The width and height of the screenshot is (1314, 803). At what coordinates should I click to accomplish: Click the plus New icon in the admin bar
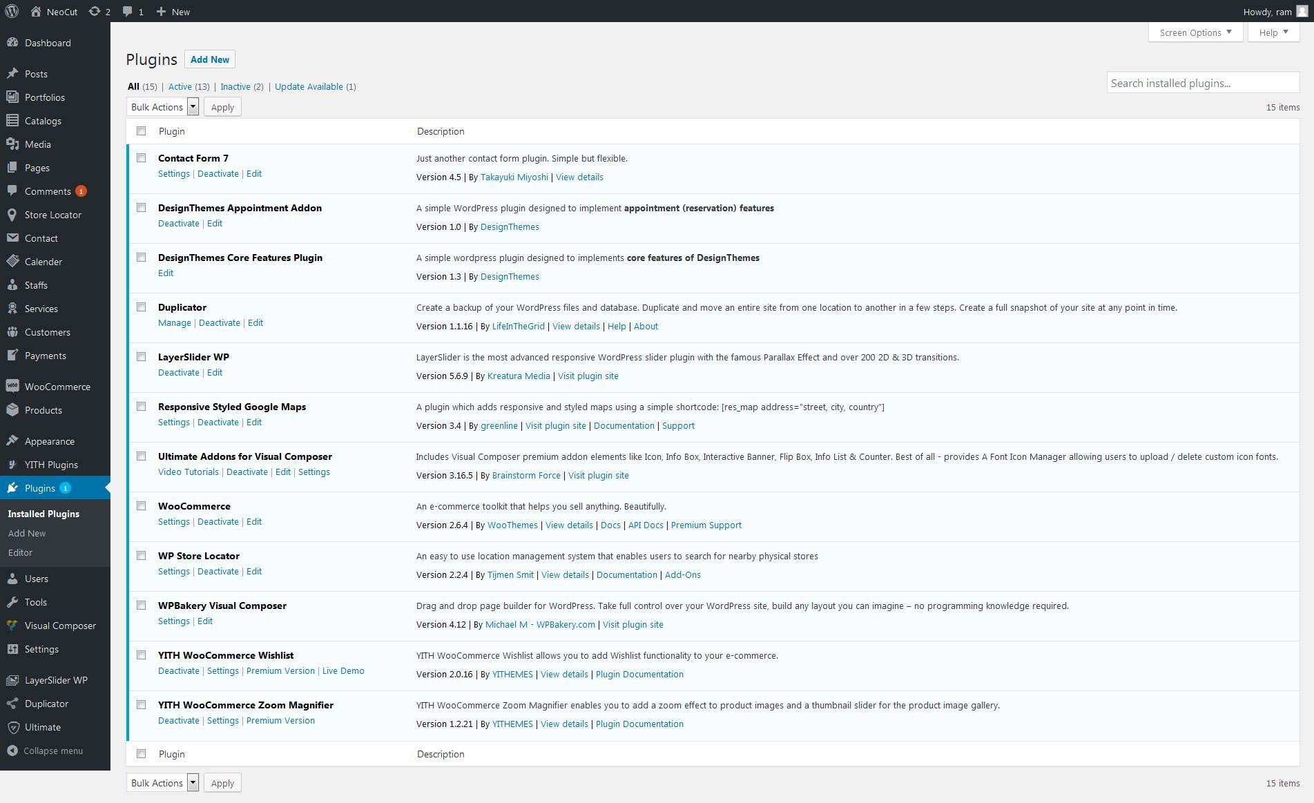[x=161, y=12]
